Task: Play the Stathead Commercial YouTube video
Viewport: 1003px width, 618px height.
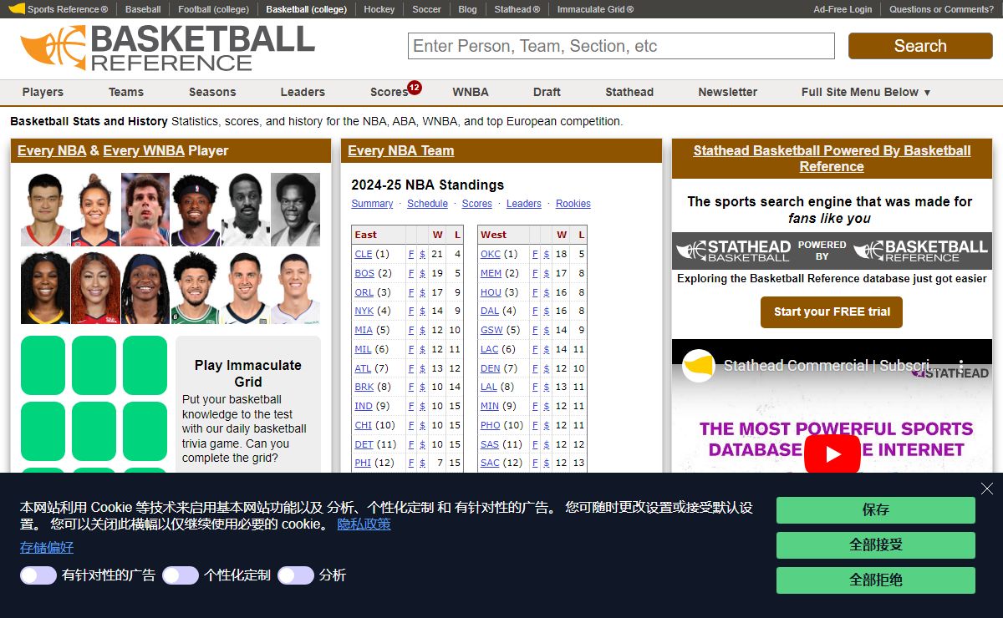Action: tap(832, 454)
